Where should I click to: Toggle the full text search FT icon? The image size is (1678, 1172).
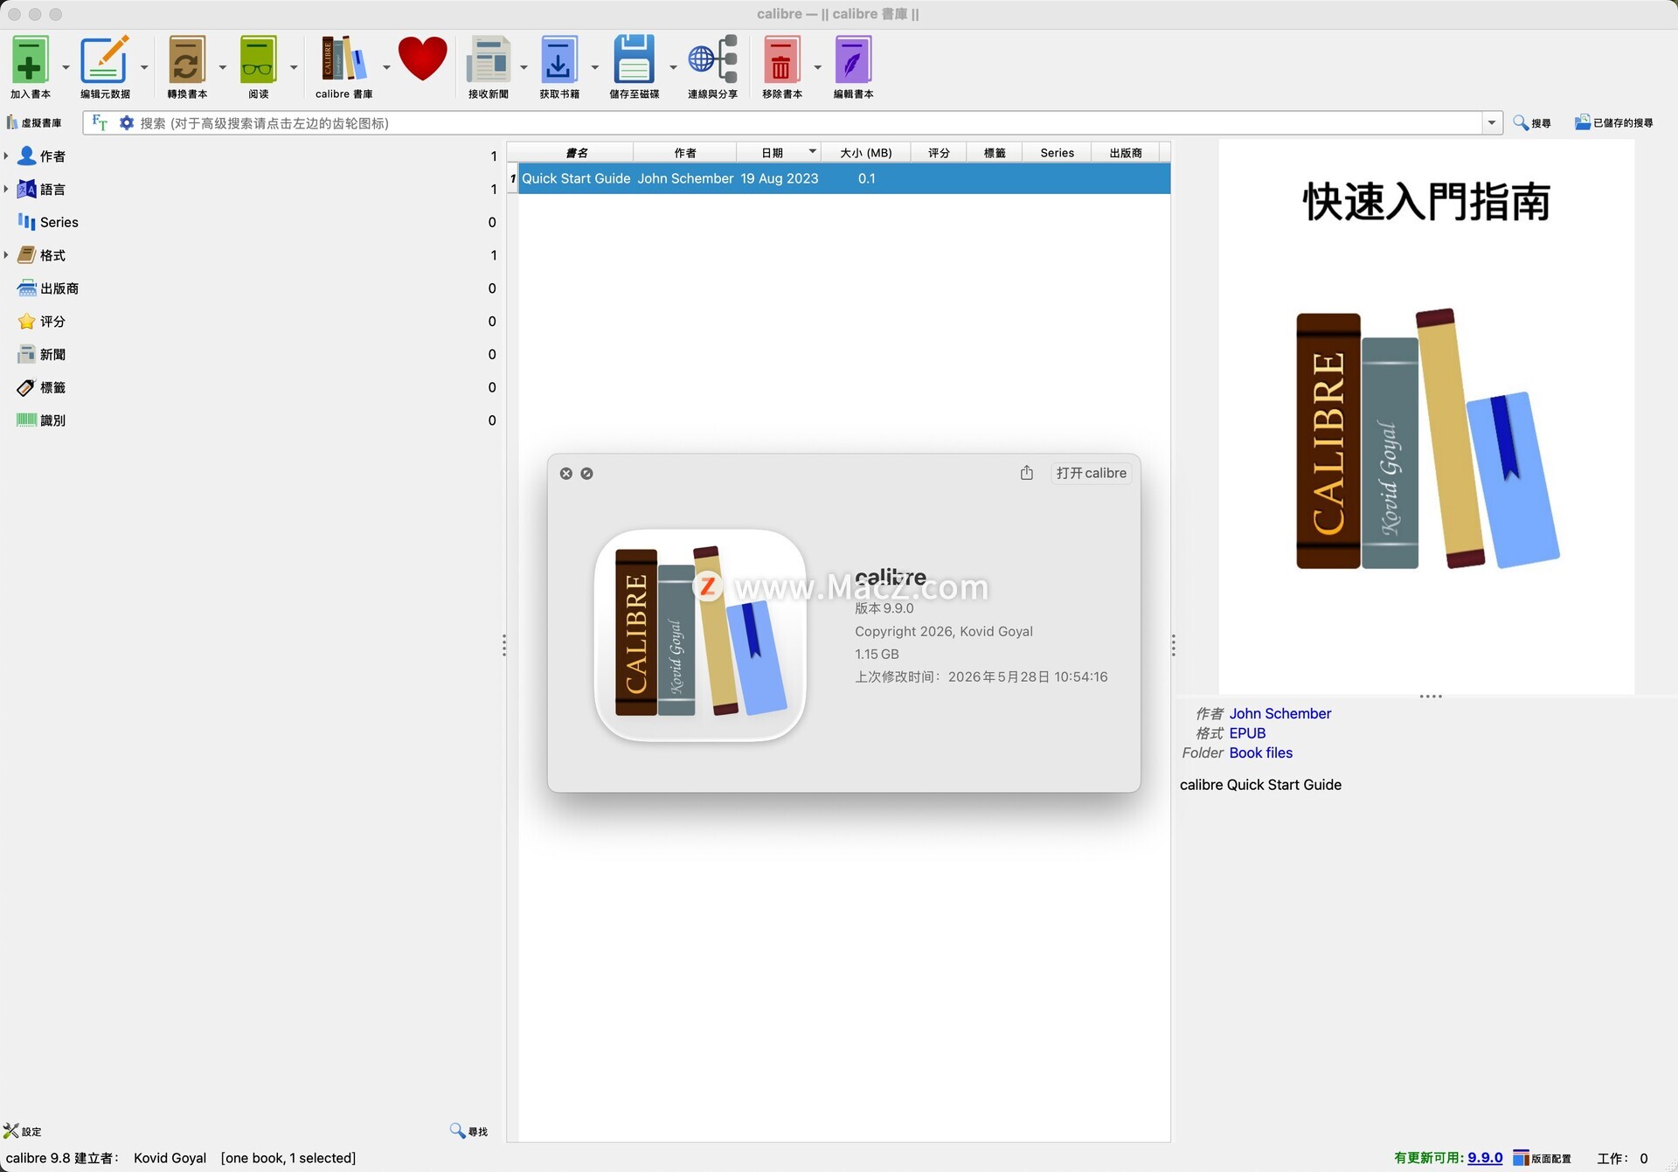(100, 123)
